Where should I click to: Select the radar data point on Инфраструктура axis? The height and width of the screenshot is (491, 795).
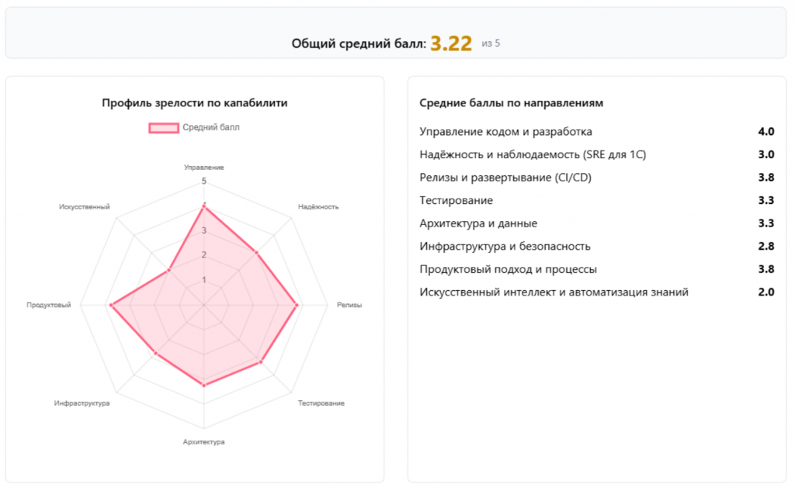pyautogui.click(x=156, y=354)
